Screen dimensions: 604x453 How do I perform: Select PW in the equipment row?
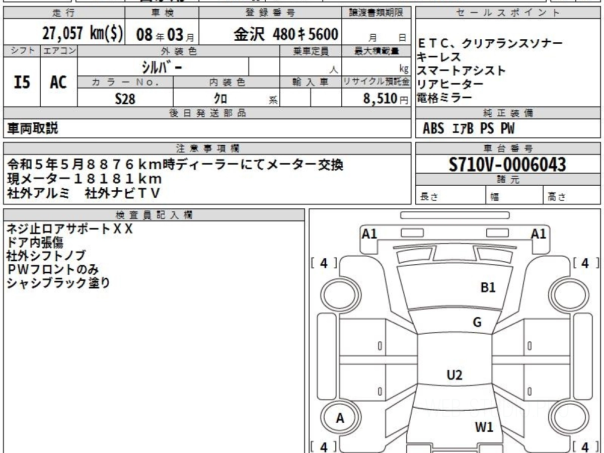click(507, 129)
